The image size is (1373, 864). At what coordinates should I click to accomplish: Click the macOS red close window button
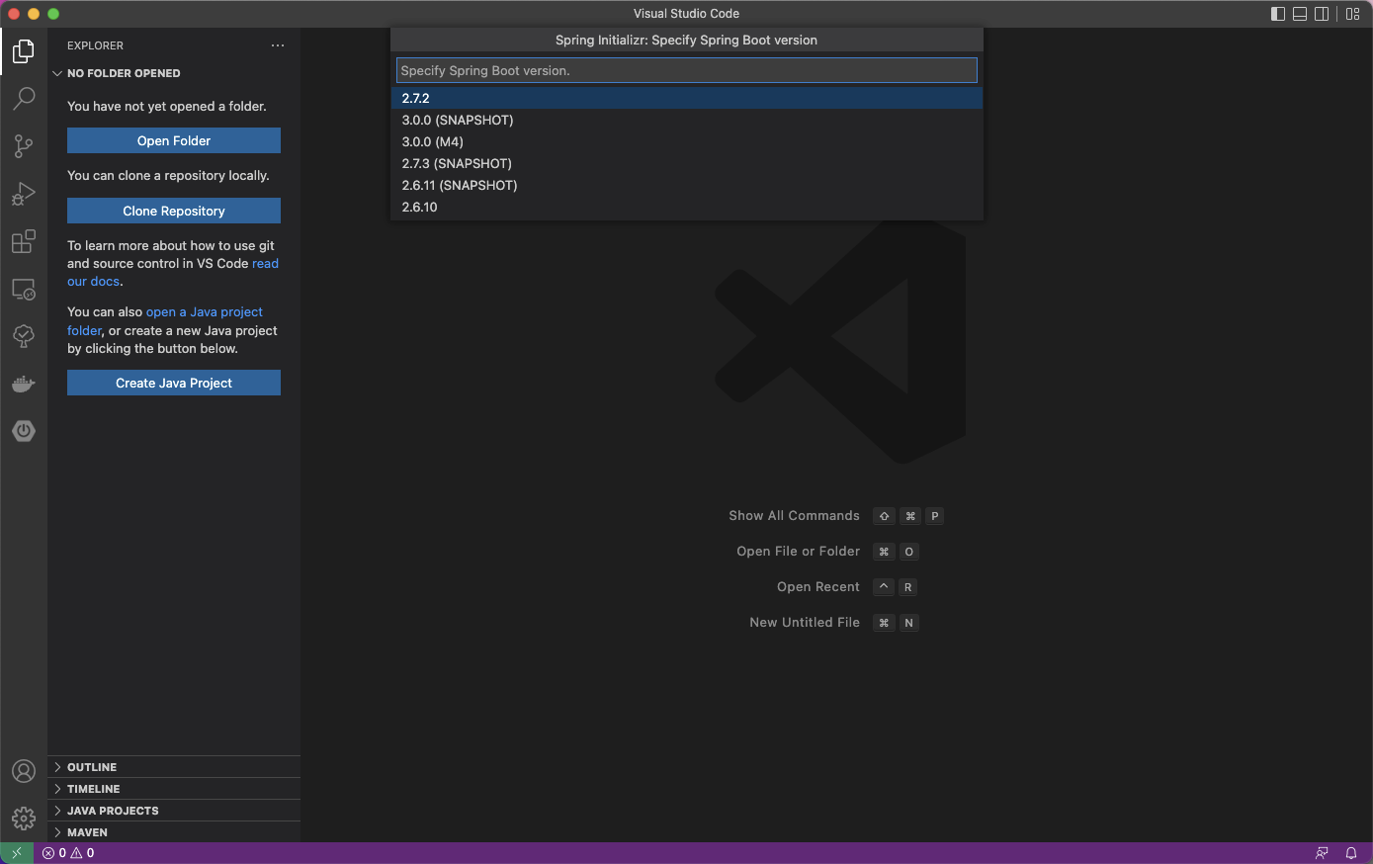pyautogui.click(x=14, y=14)
